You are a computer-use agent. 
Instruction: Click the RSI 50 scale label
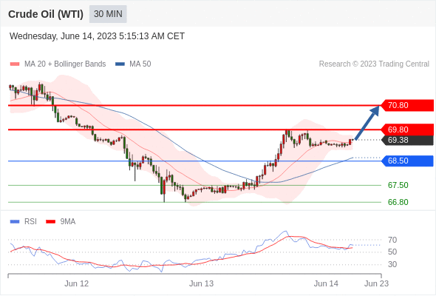click(x=392, y=252)
